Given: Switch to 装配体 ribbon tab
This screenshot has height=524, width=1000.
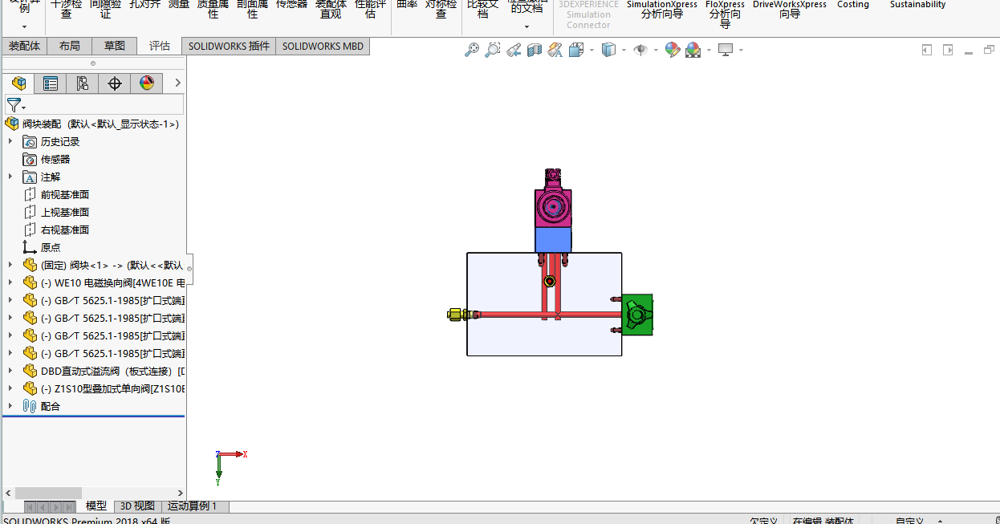Looking at the screenshot, I should (x=24, y=47).
